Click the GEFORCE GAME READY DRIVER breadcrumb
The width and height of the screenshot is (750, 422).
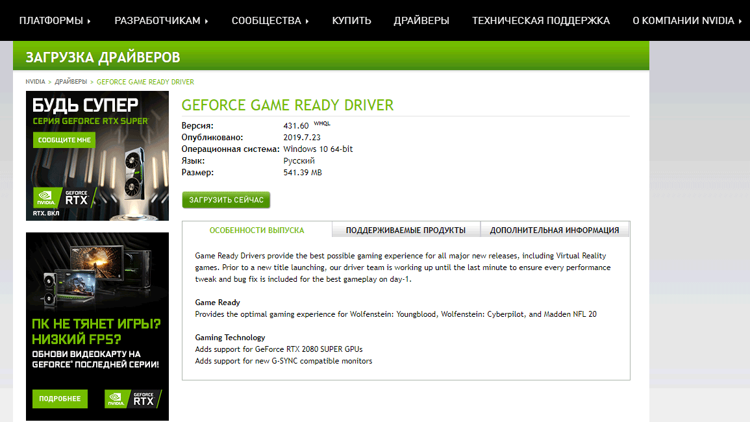pos(145,82)
